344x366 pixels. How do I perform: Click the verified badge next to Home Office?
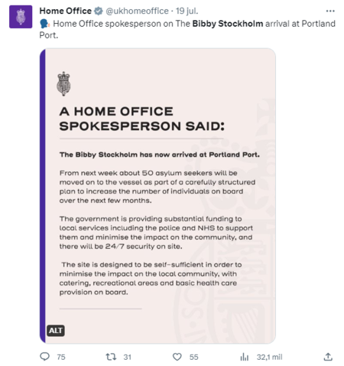[x=99, y=11]
